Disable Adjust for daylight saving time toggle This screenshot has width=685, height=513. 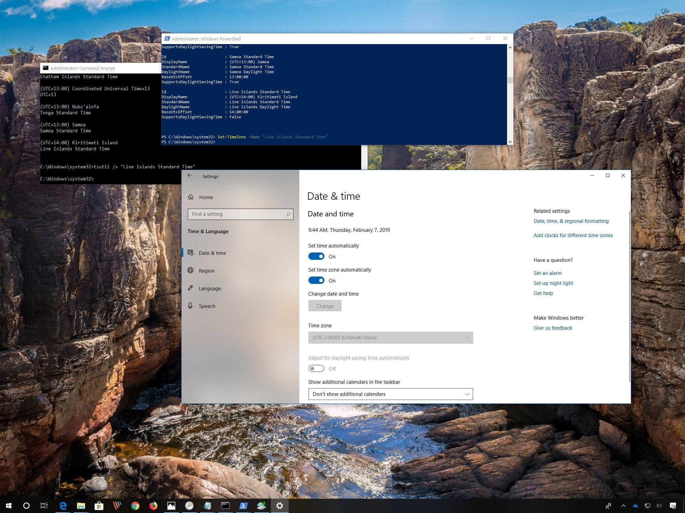tap(315, 369)
